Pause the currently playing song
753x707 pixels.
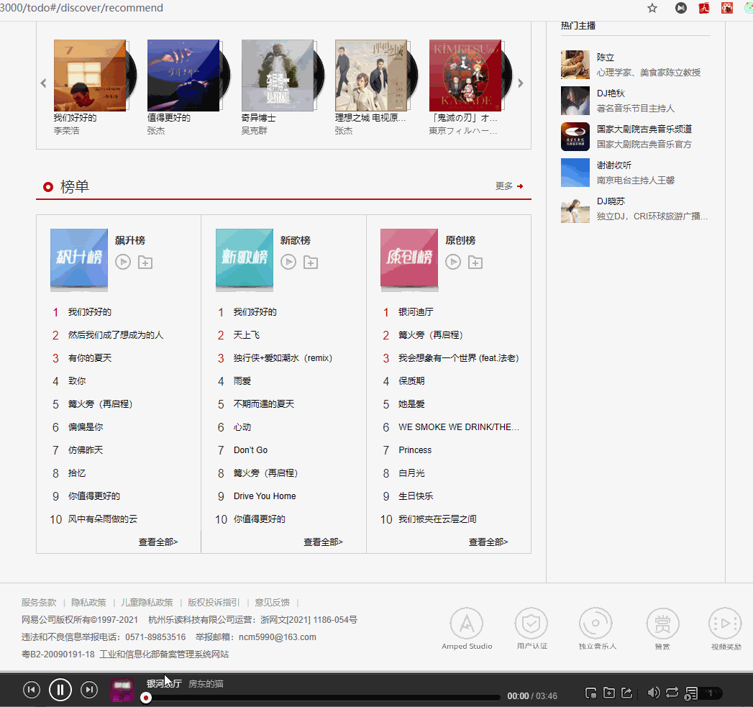pyautogui.click(x=60, y=689)
